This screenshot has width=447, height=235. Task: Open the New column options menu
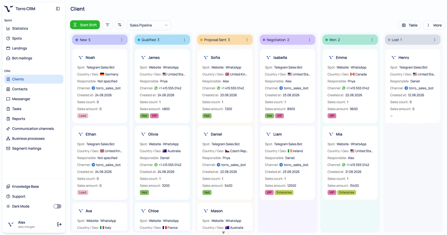pyautogui.click(x=122, y=40)
